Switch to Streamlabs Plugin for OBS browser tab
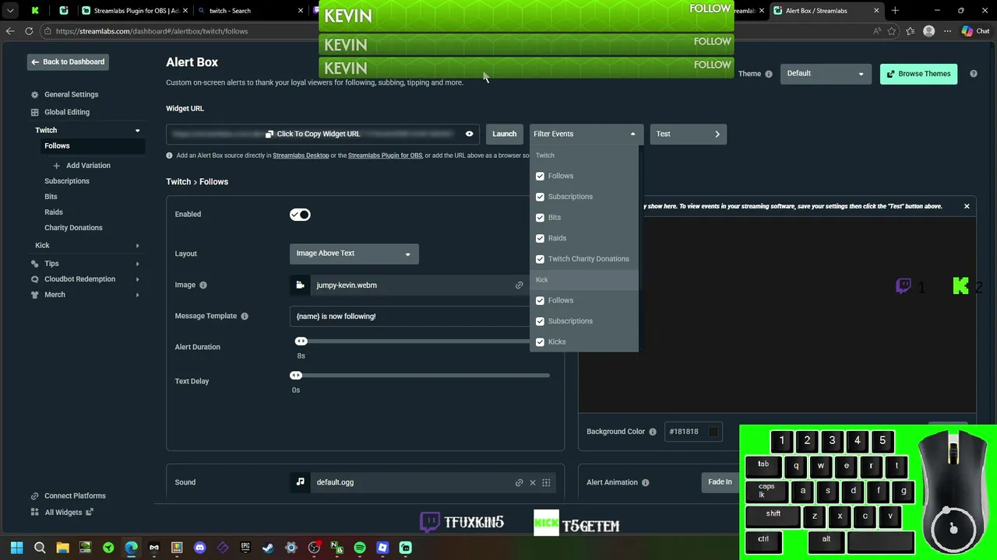The image size is (997, 560). pyautogui.click(x=135, y=11)
